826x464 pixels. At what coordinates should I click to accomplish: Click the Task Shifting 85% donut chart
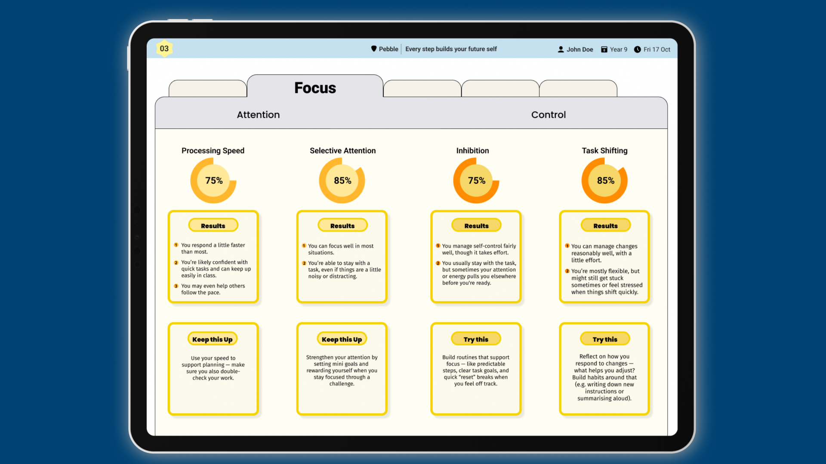(x=604, y=180)
